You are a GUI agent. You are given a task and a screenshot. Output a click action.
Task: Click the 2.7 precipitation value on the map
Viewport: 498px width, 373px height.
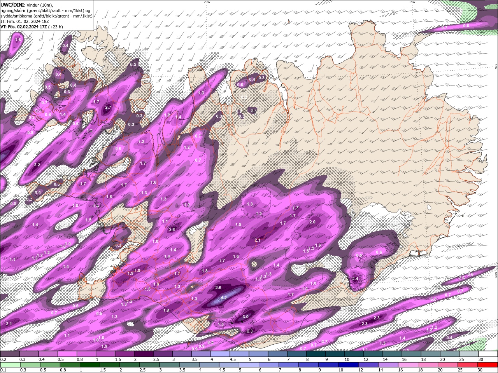pyautogui.click(x=108, y=107)
